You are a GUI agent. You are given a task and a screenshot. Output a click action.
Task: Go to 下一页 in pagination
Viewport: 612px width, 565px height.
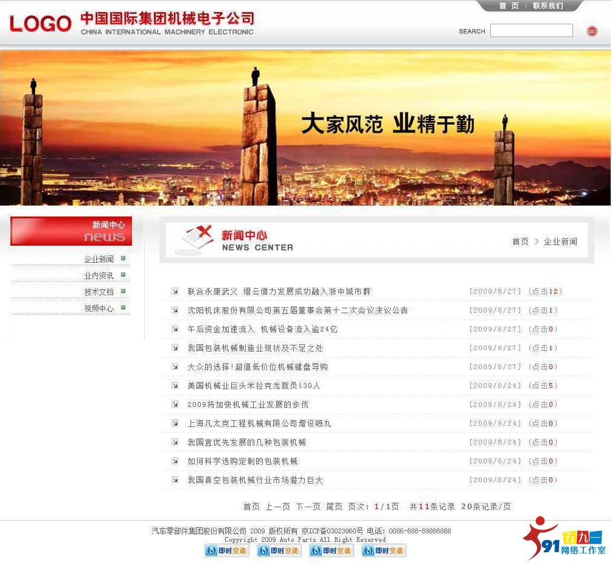pyautogui.click(x=308, y=507)
